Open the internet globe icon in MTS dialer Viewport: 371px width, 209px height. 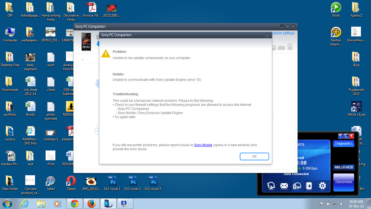[x=271, y=186]
